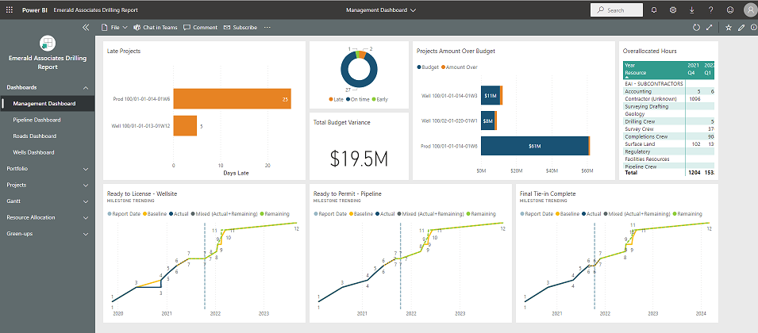Refresh the dashboard with the reload icon
This screenshot has width=758, height=333.
click(696, 27)
